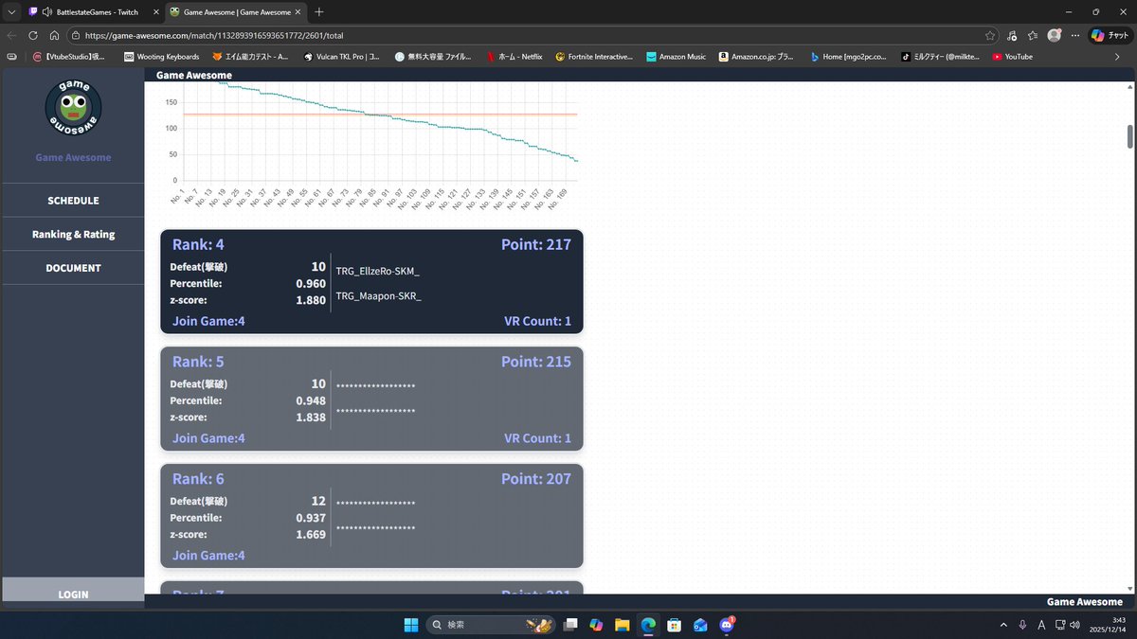Click the browser refresh button
1137x639 pixels.
33,35
